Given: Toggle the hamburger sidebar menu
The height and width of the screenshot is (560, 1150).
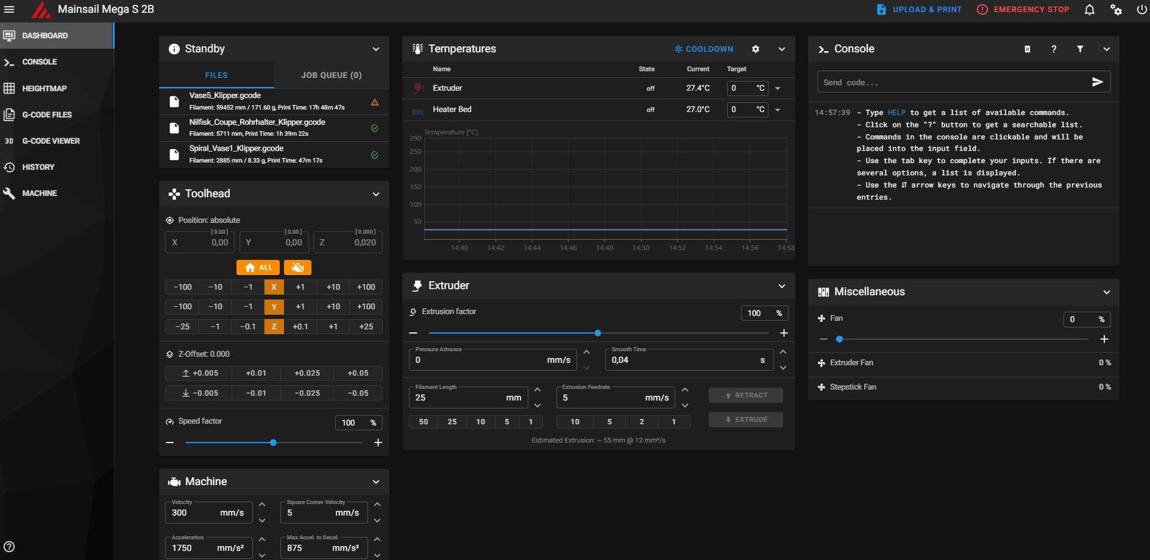Looking at the screenshot, I should tap(9, 10).
